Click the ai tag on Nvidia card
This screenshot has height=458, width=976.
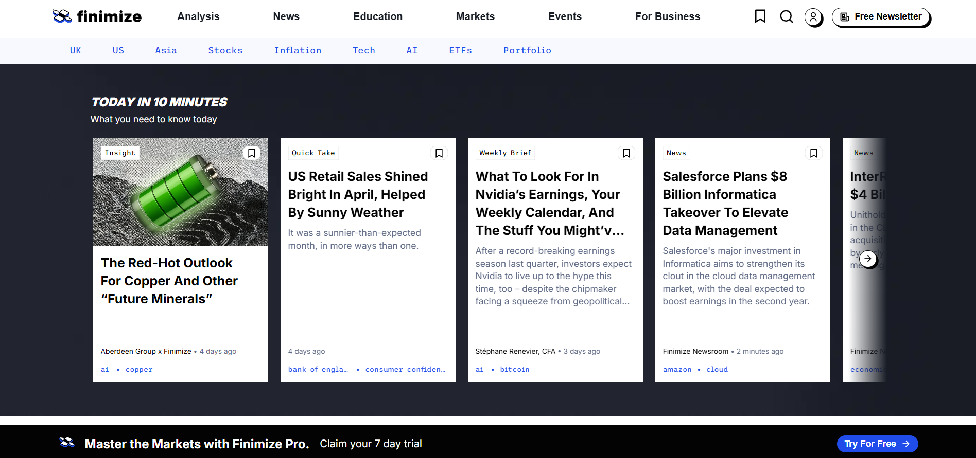(x=480, y=369)
